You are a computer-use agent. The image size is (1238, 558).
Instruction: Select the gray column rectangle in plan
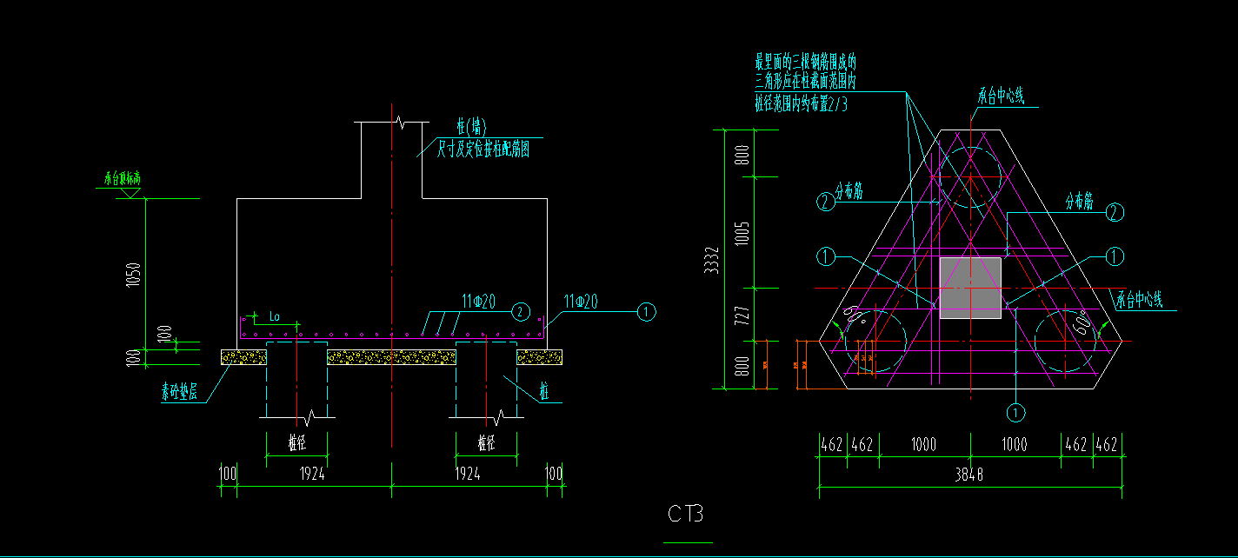[x=970, y=288]
